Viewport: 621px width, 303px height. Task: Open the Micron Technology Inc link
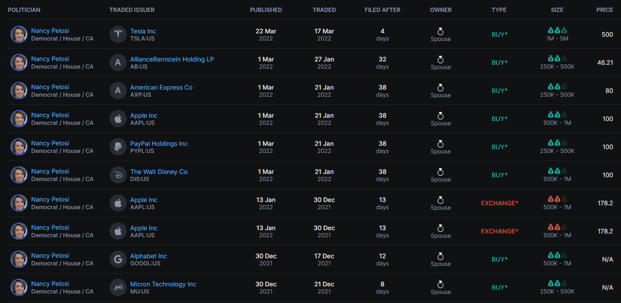click(x=163, y=284)
